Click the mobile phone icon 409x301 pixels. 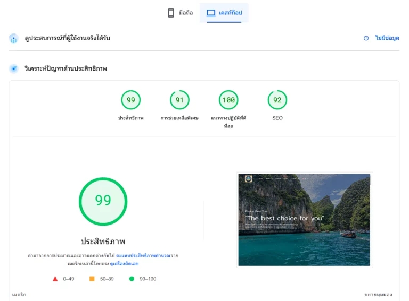coord(171,13)
